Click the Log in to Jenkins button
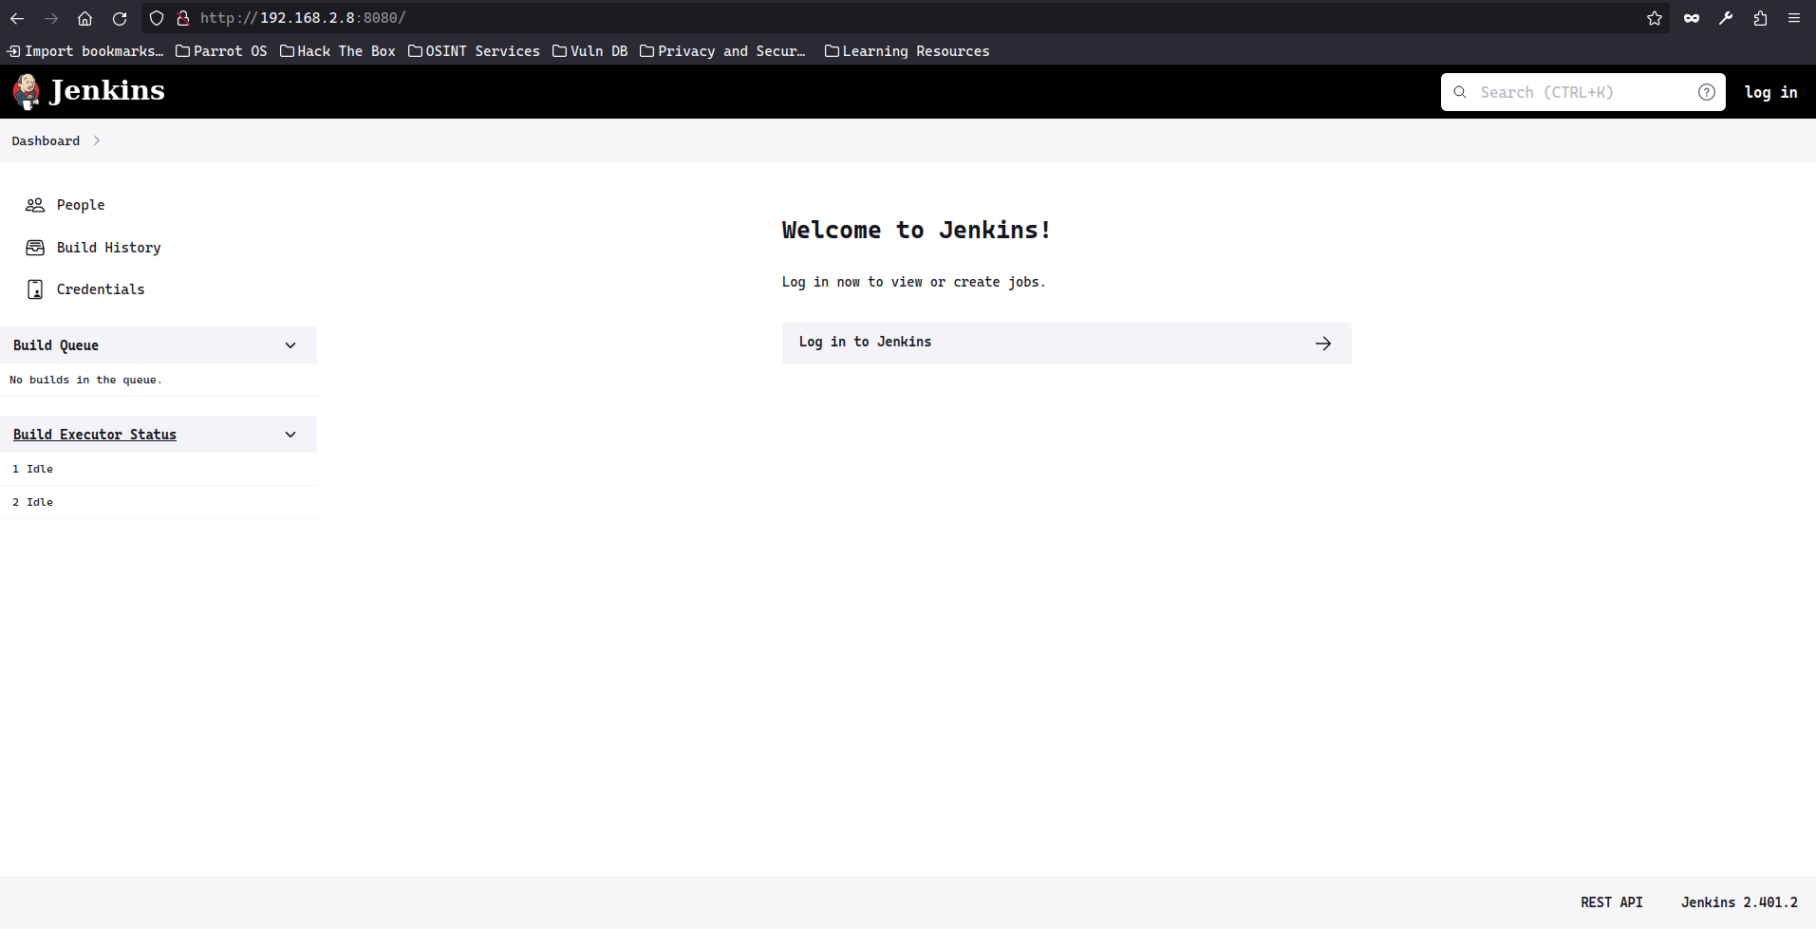 [x=1066, y=344]
